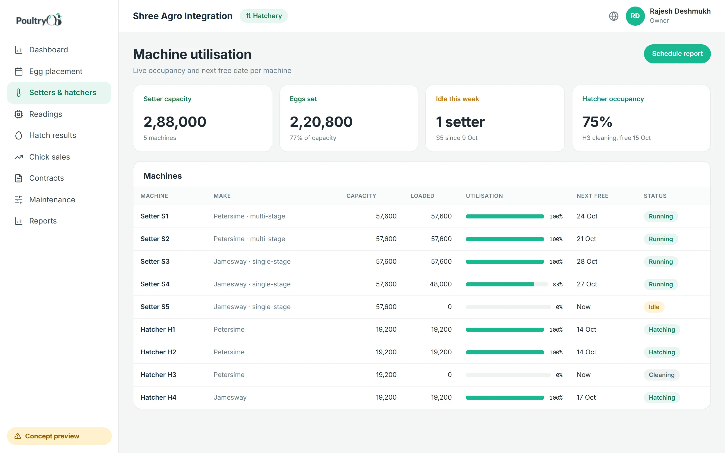The image size is (725, 453).
Task: Click the UTILISATION column header
Action: (x=484, y=196)
